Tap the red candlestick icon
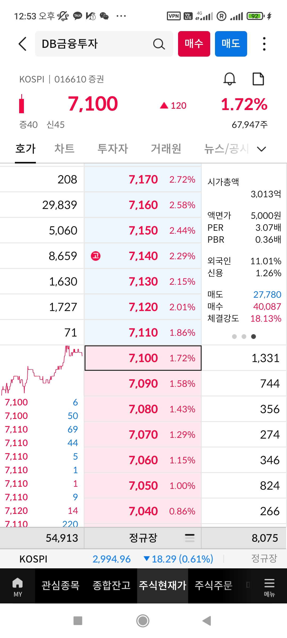287x638 pixels. [x=22, y=104]
